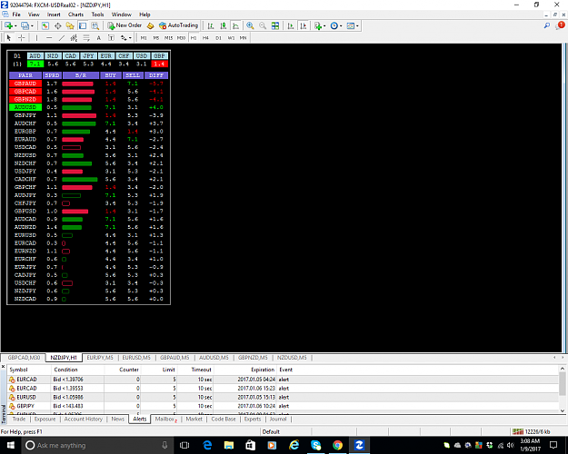This screenshot has width=568, height=454.
Task: Open Chrome from the taskbar
Action: click(x=337, y=445)
